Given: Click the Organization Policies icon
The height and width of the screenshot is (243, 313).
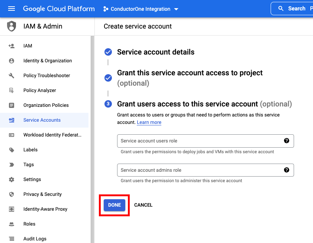Looking at the screenshot, I should [x=12, y=105].
